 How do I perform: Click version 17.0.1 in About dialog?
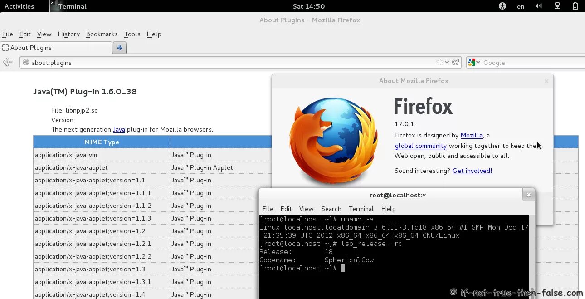pyautogui.click(x=404, y=124)
